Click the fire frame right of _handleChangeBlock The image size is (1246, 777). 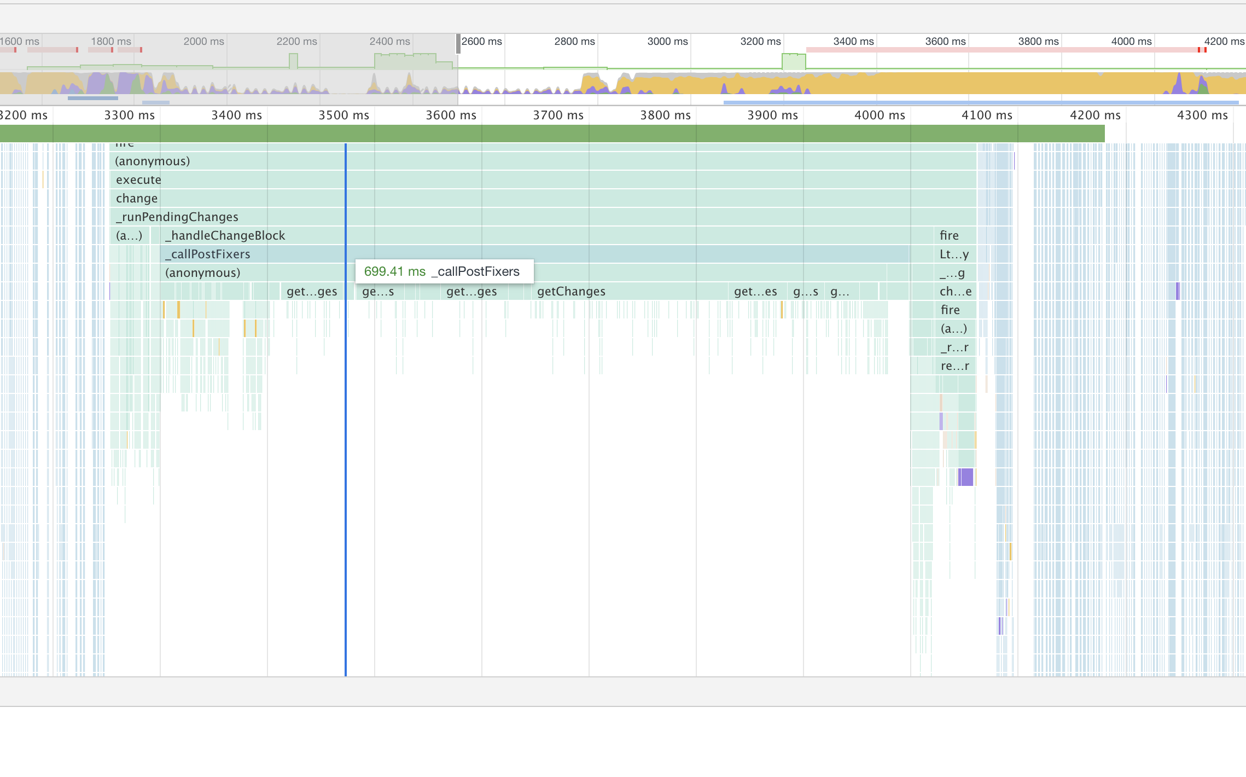pyautogui.click(x=955, y=235)
